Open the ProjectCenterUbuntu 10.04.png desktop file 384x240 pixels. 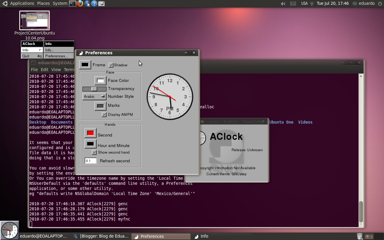[34, 20]
